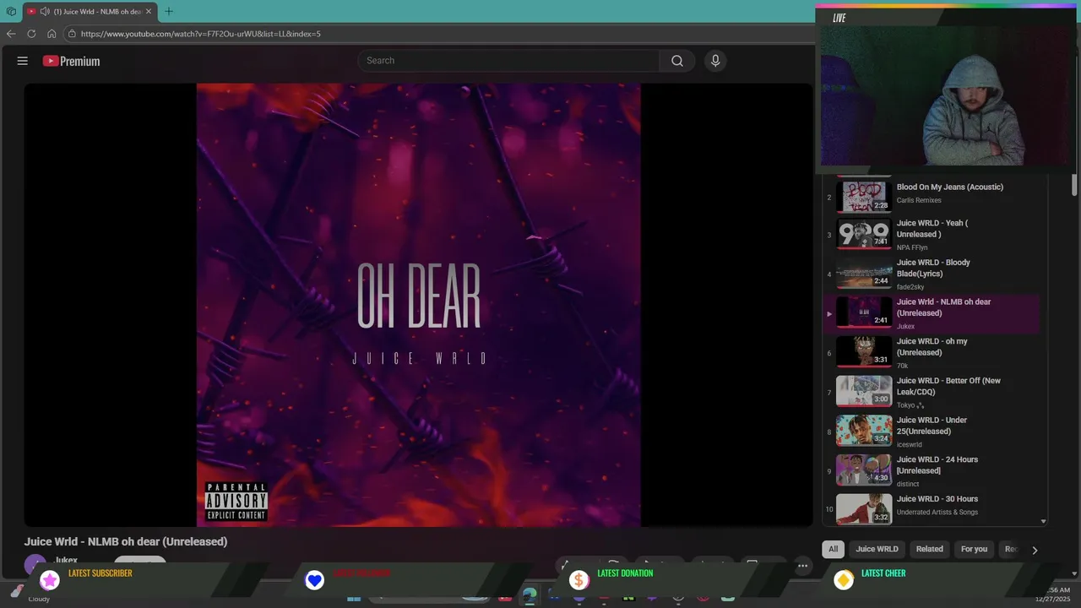This screenshot has width=1081, height=608.
Task: Click the 3:32 30 Hours thumbnail
Action: tap(864, 509)
